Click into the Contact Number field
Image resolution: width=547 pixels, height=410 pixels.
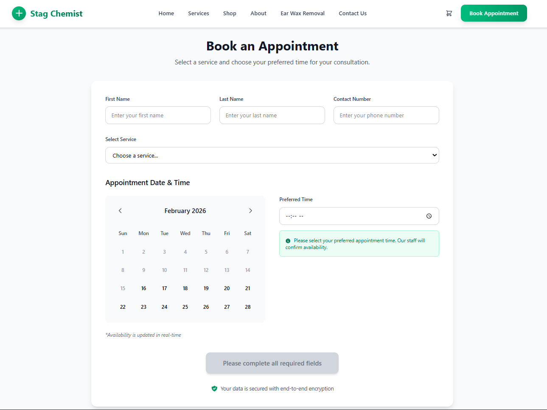(x=386, y=116)
